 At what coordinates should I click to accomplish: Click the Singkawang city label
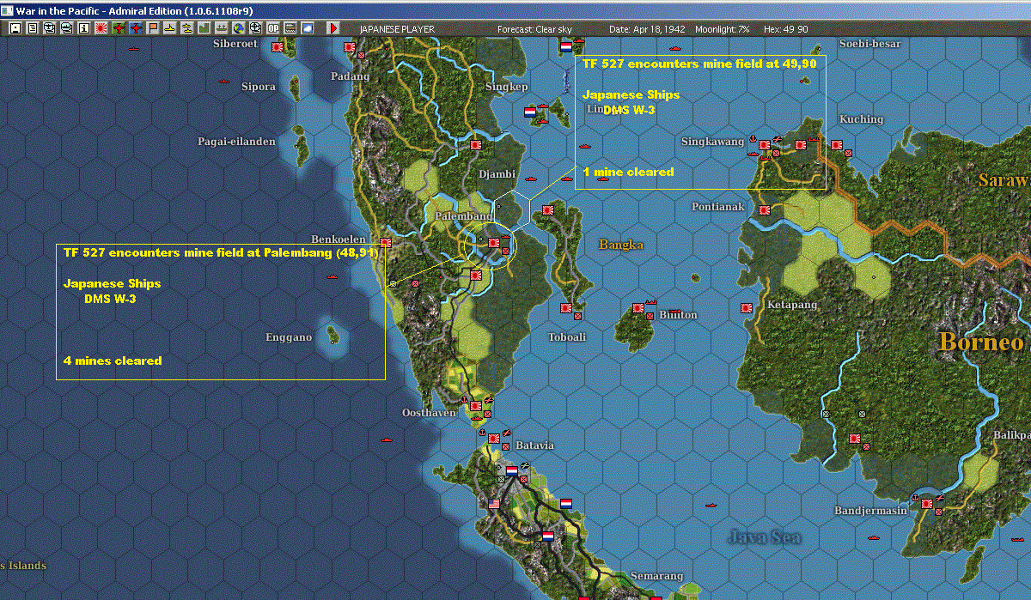pyautogui.click(x=713, y=141)
